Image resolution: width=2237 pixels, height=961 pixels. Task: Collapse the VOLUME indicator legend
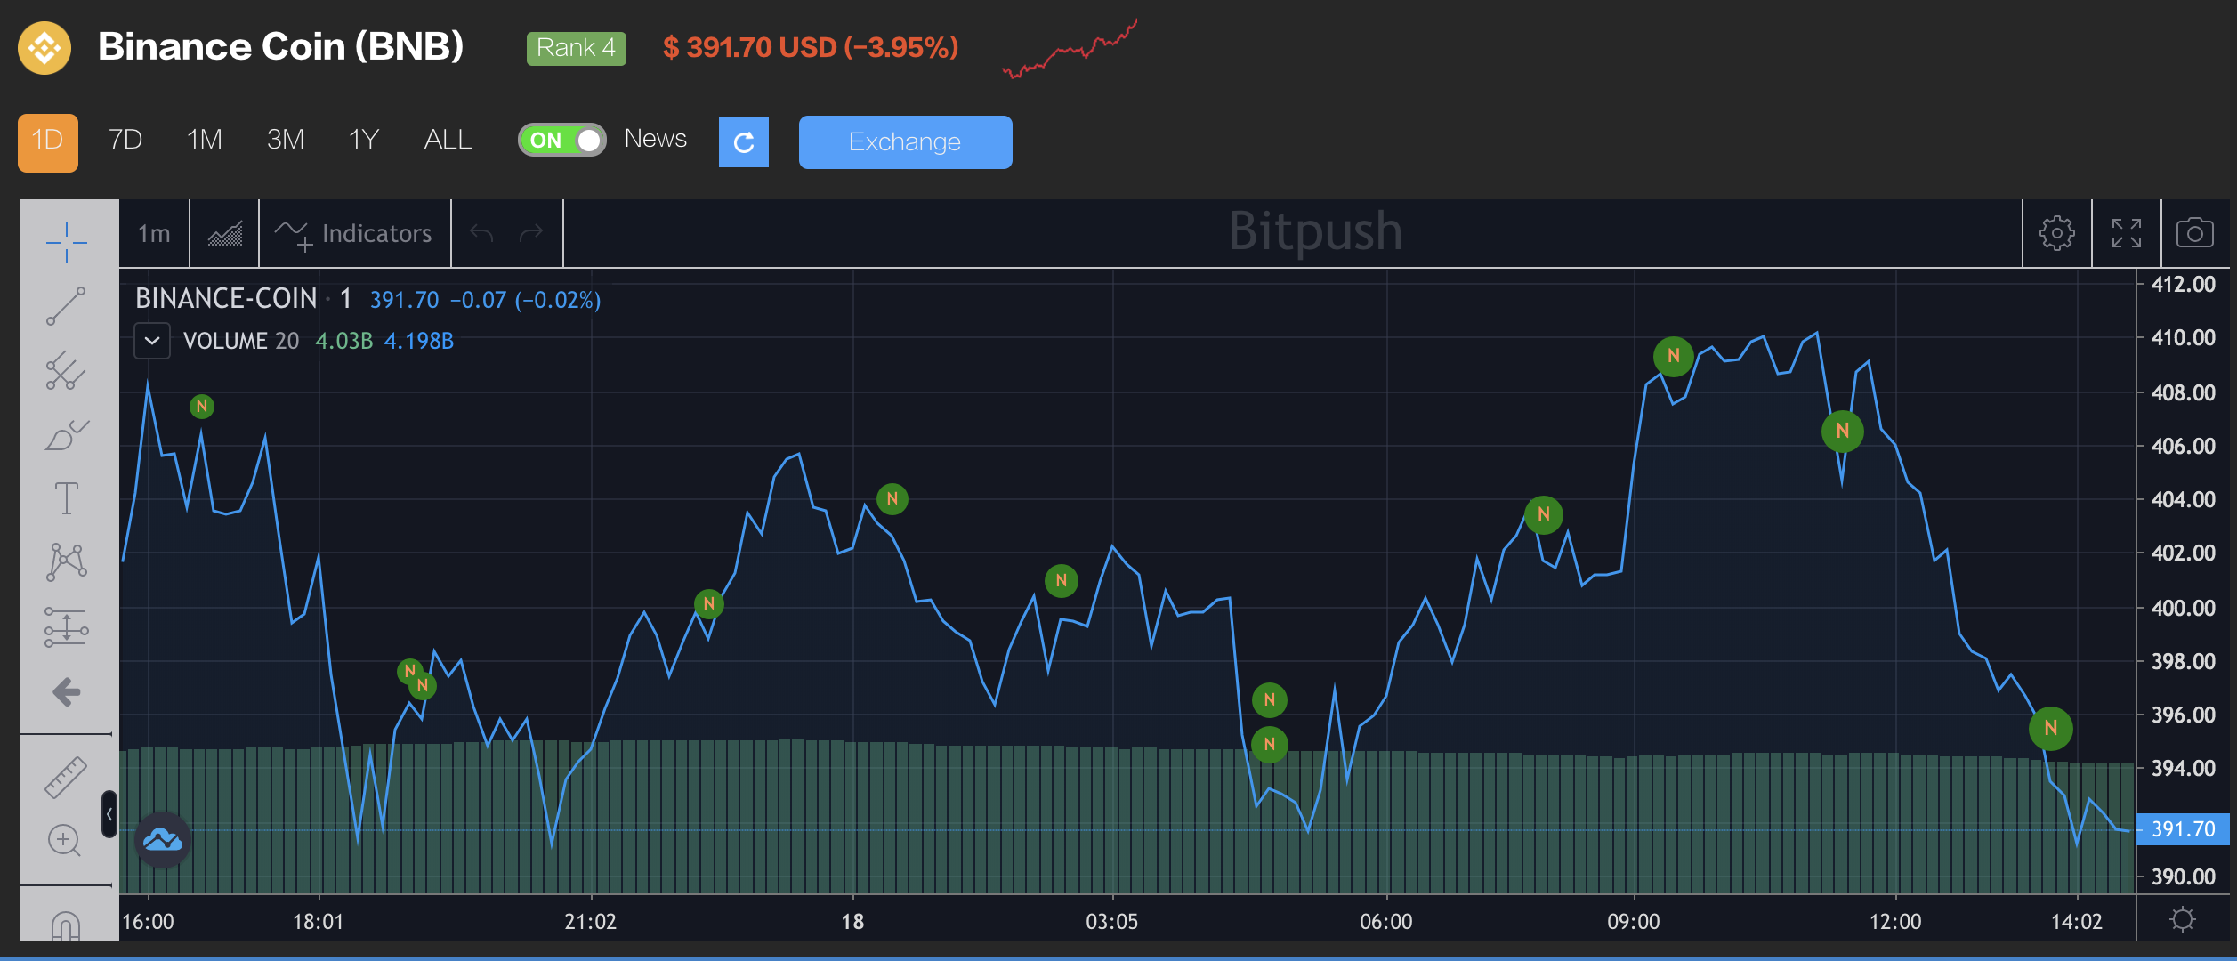(152, 341)
